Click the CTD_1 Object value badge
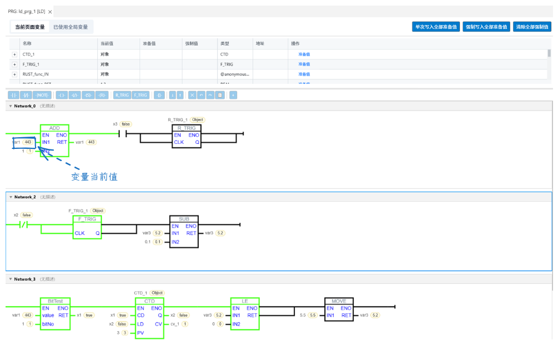 157,293
